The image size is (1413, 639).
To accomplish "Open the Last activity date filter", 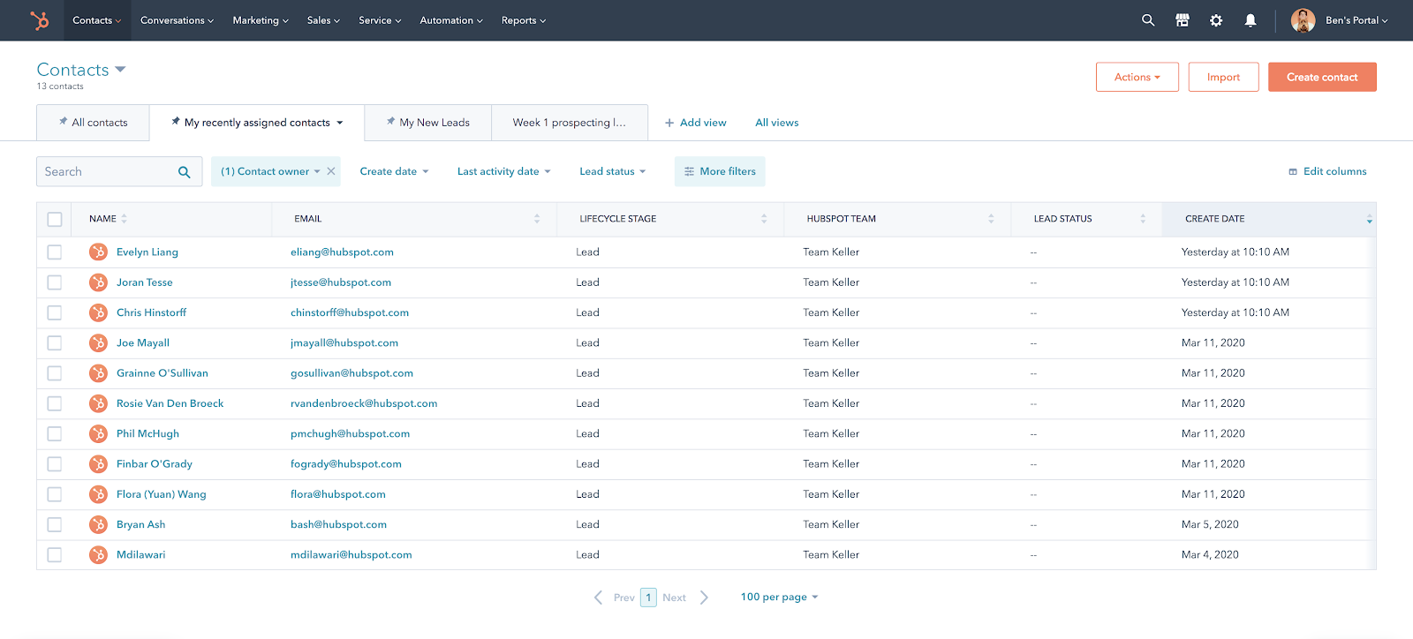I will click(503, 171).
